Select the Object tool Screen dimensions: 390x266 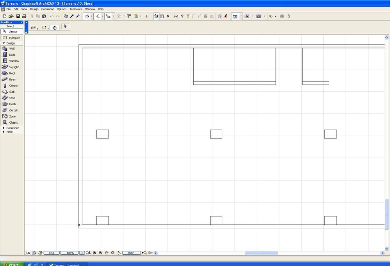(x=13, y=122)
